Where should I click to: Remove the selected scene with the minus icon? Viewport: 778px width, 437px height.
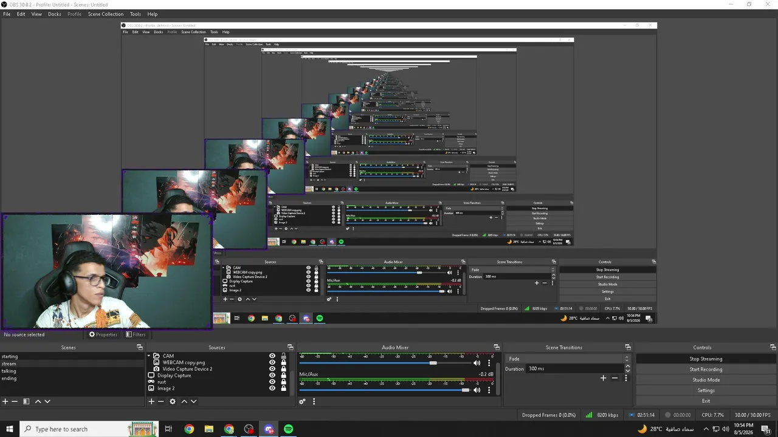pyautogui.click(x=15, y=401)
